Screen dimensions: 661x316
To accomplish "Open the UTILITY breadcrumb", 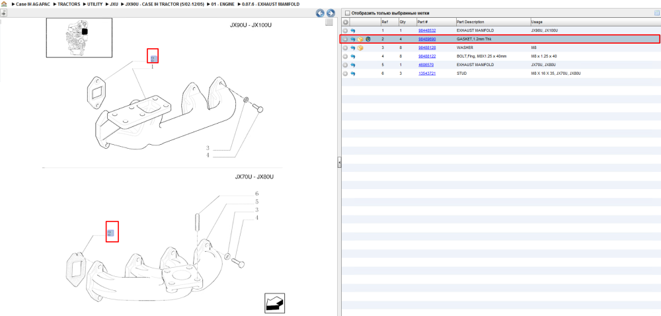I will (95, 4).
